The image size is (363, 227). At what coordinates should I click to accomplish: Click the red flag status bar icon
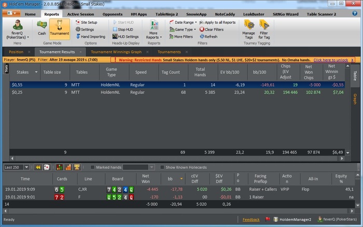(x=268, y=219)
